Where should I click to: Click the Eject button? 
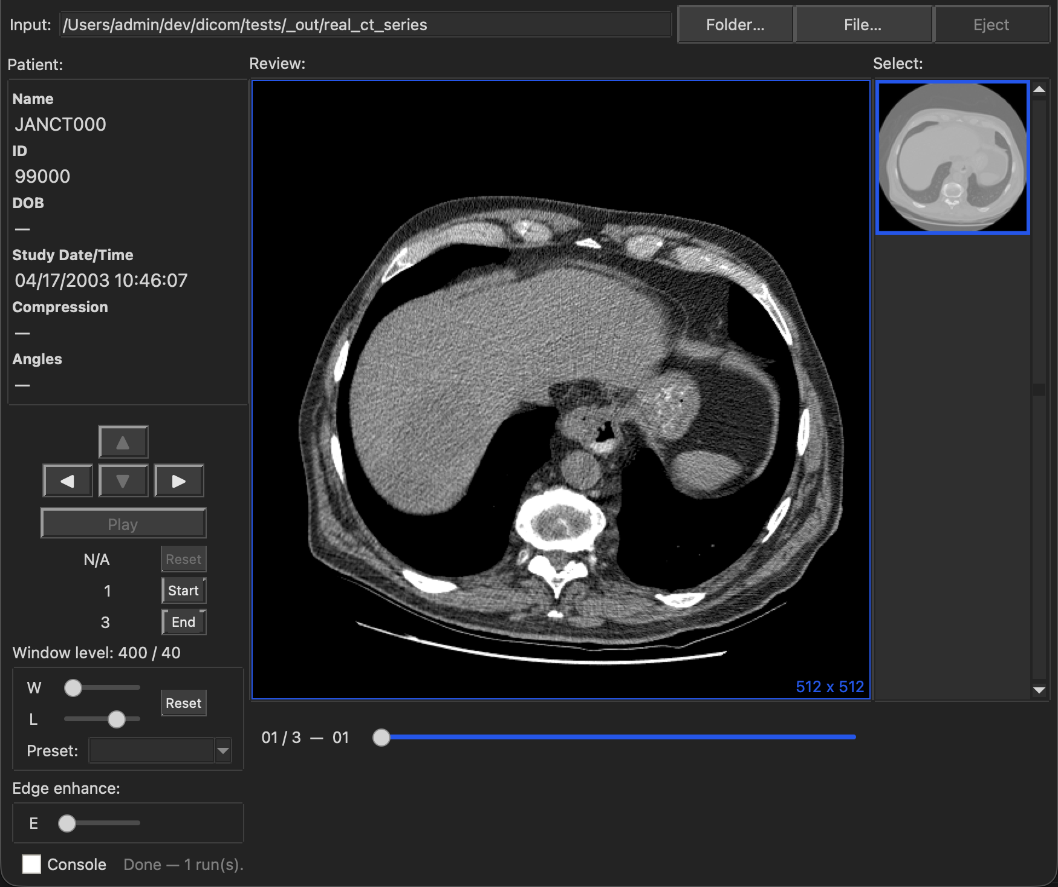(991, 25)
